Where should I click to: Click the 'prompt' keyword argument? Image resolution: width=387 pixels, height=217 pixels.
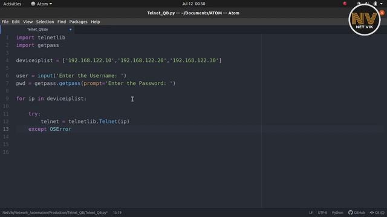93,83
